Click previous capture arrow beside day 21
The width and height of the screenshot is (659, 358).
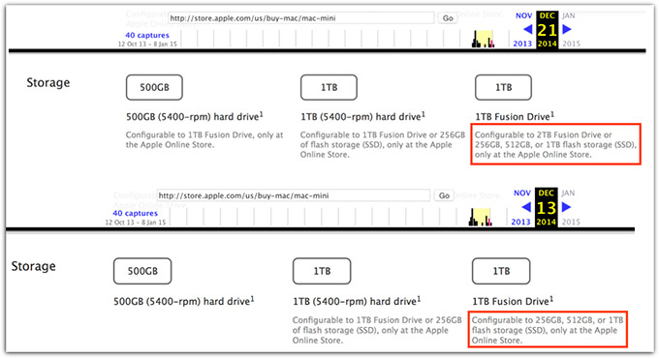pos(528,29)
